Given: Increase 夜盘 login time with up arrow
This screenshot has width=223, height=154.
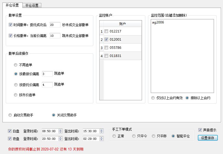Looking at the screenshot, I should pos(60,138).
